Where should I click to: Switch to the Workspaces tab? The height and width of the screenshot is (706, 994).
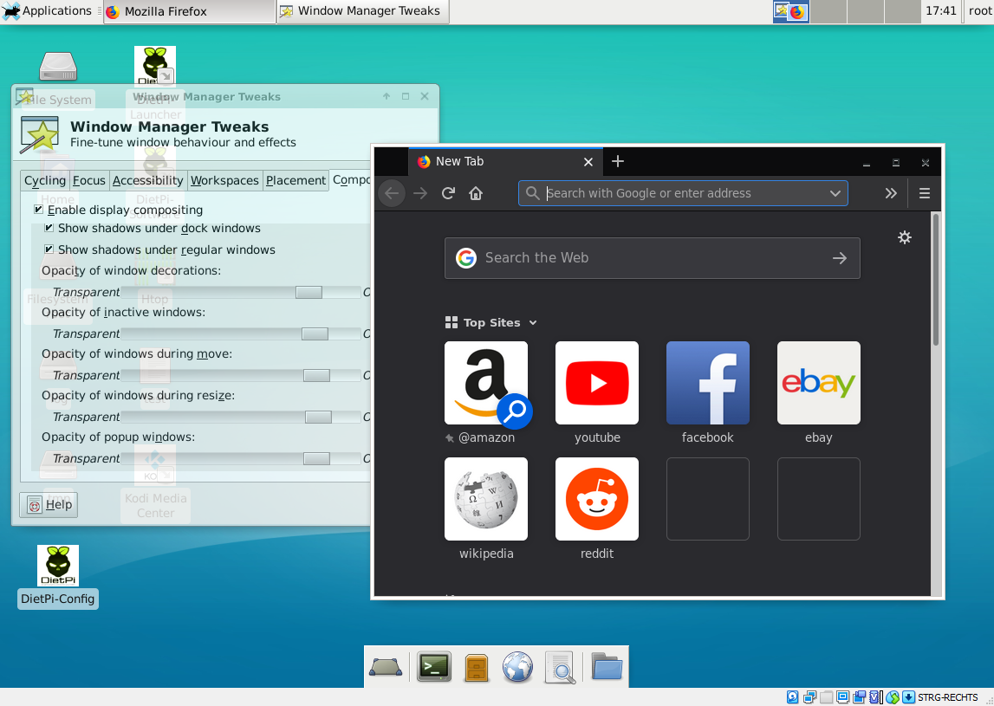click(x=224, y=181)
